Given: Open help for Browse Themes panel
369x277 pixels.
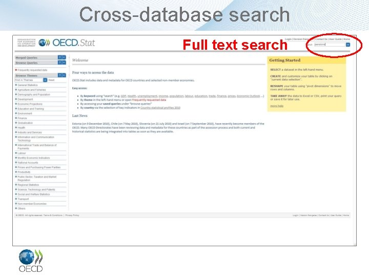Looking at the screenshot, I should click(x=60, y=75).
